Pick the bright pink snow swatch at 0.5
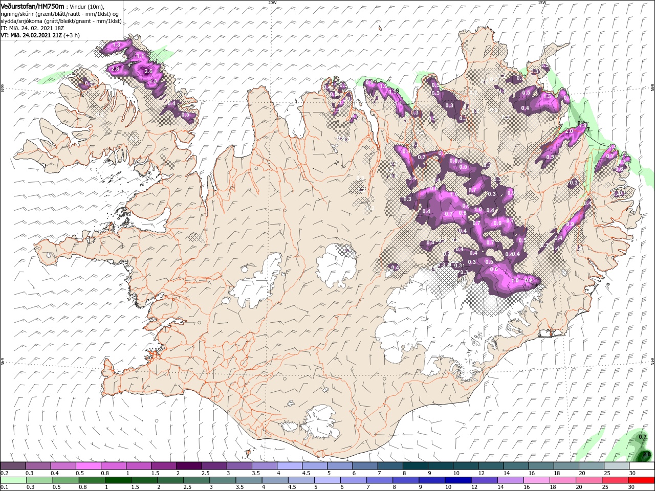Viewport: 655px width, 491px height. [x=88, y=466]
